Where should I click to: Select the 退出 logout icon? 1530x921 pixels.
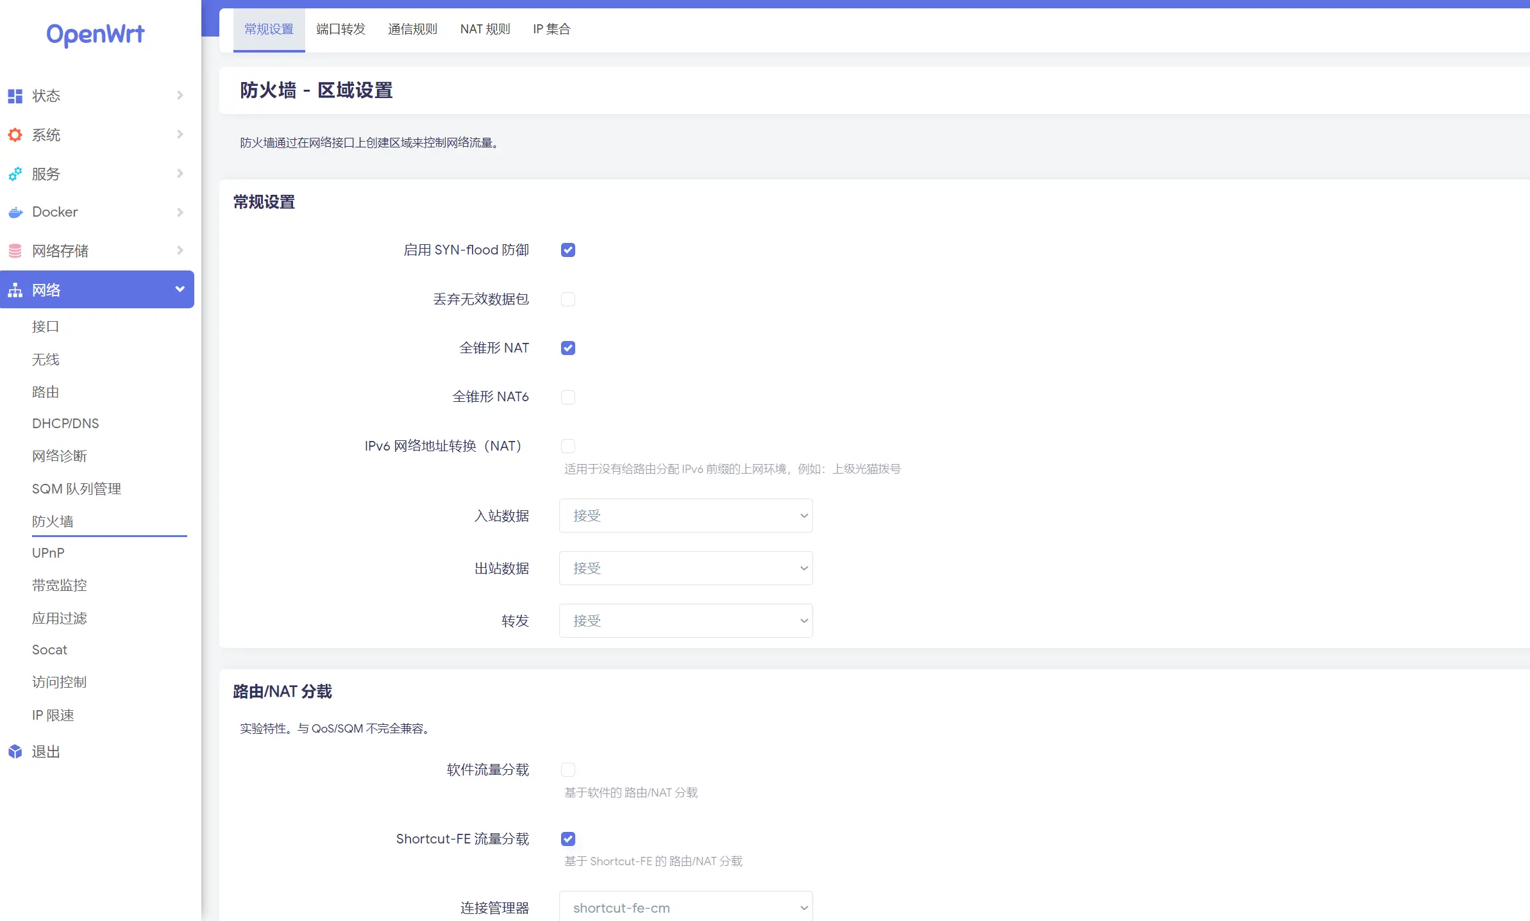(x=15, y=751)
